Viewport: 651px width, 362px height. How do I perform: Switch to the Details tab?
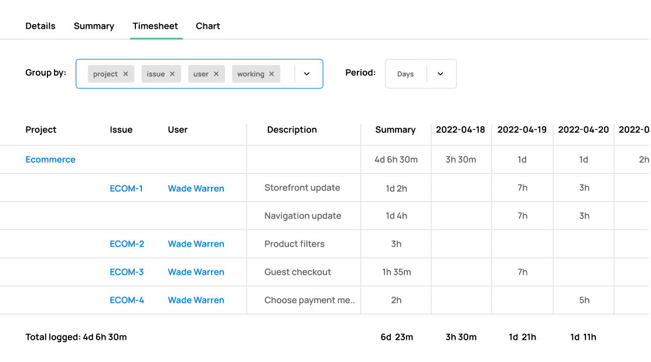40,26
